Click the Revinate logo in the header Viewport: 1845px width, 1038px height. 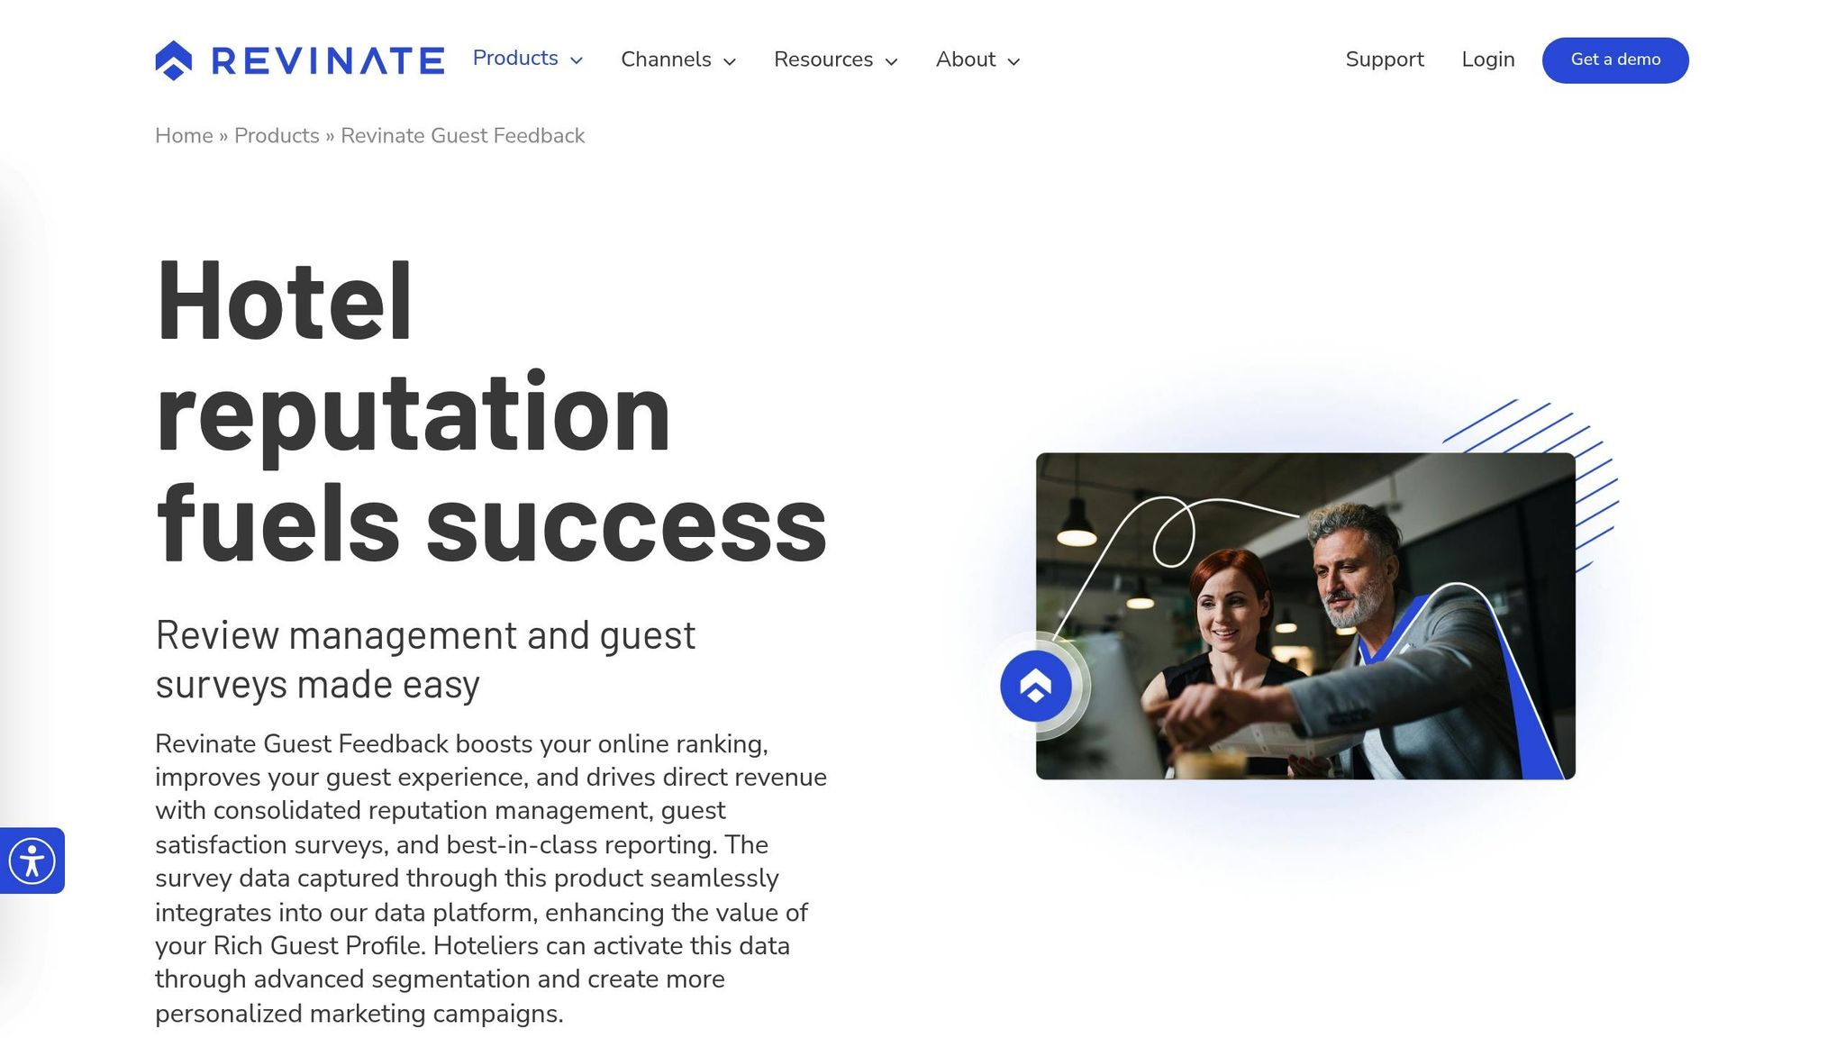[x=297, y=59]
